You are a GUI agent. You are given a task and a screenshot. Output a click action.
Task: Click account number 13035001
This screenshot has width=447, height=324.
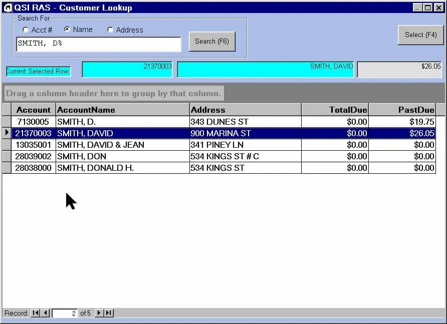click(34, 145)
